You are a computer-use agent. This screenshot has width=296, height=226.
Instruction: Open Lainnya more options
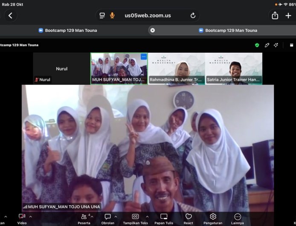tap(238, 219)
